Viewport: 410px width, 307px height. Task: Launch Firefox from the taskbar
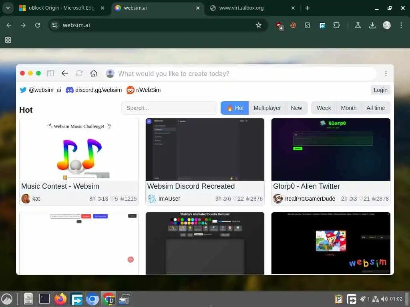(x=60, y=299)
